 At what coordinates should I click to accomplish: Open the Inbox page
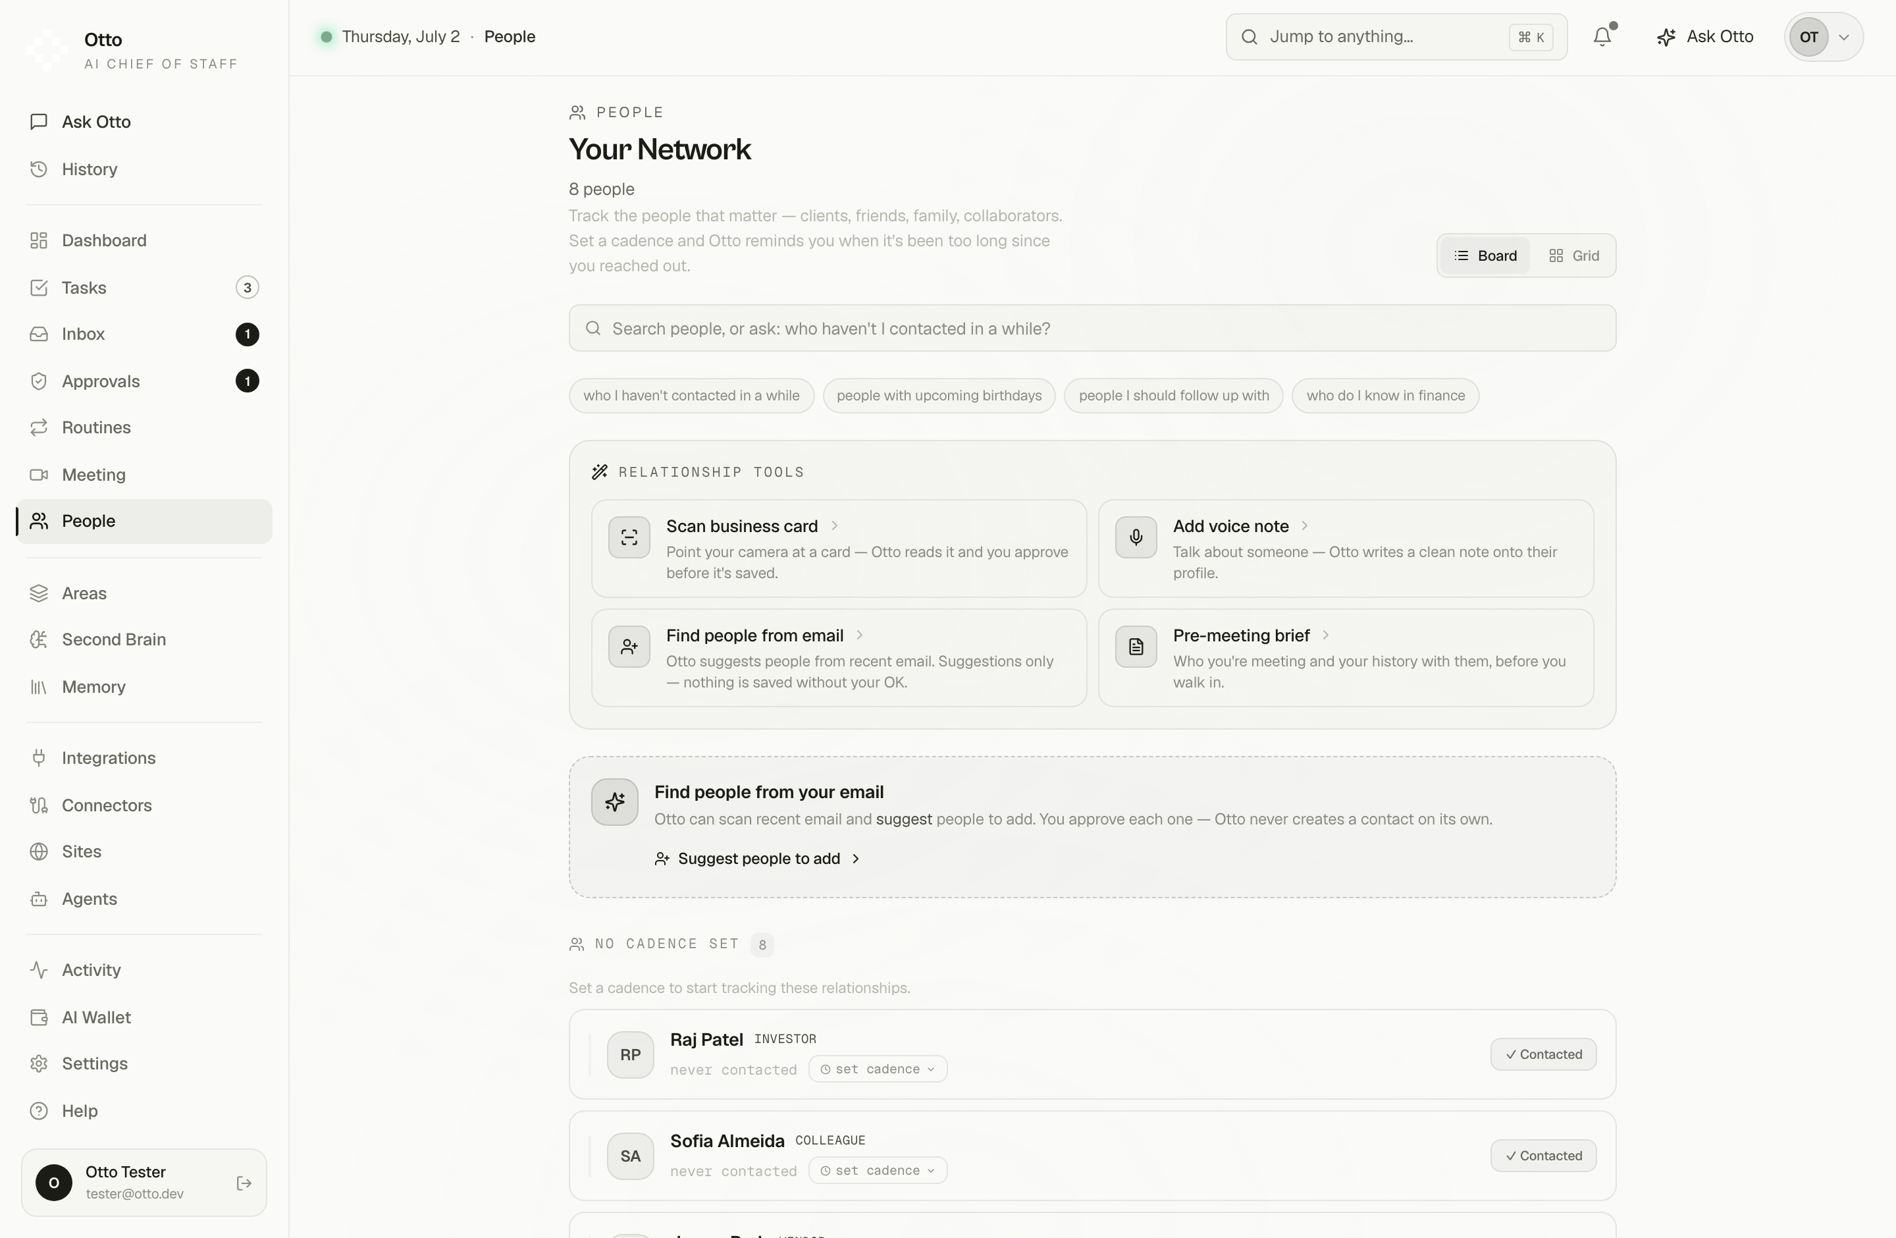click(x=144, y=334)
